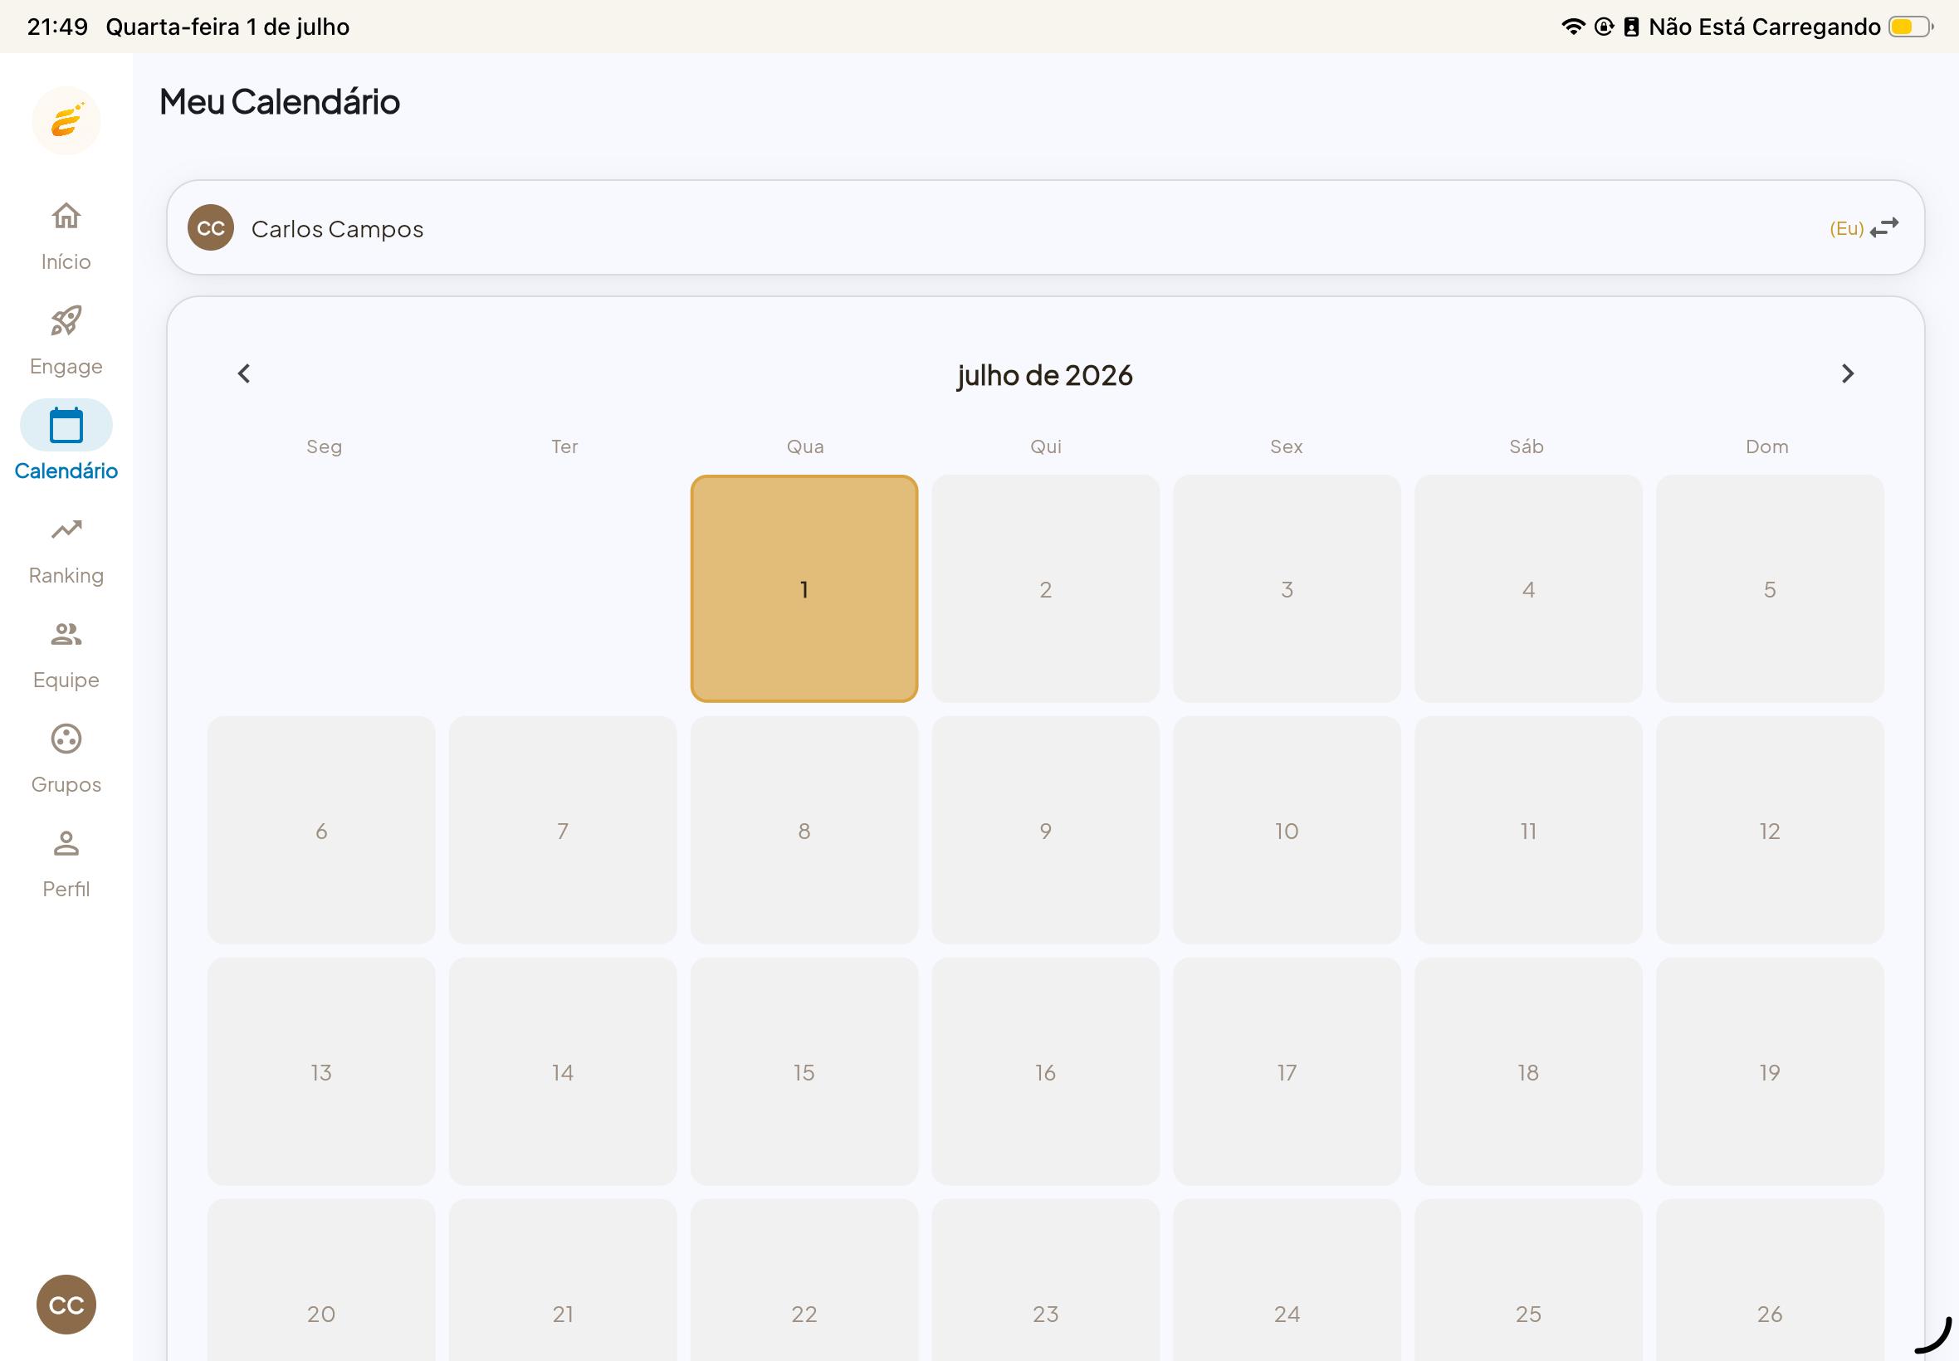
Task: Switch user with the swap arrows icon
Action: tap(1884, 227)
